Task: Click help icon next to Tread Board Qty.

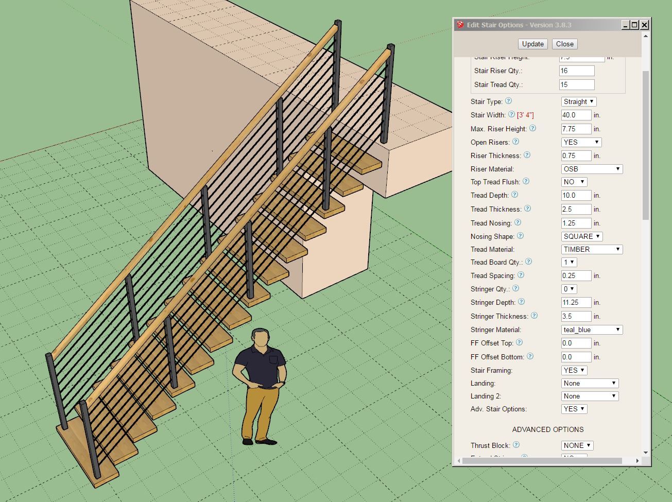Action: (x=528, y=262)
